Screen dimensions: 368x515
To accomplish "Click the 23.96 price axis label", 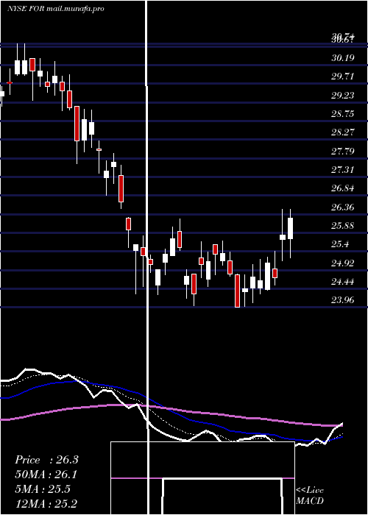I will (x=343, y=300).
